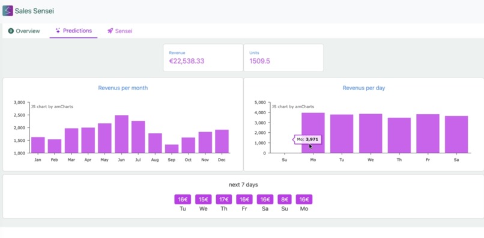This screenshot has width=484, height=238.
Task: Click the Revenue card label
Action: pyautogui.click(x=177, y=53)
